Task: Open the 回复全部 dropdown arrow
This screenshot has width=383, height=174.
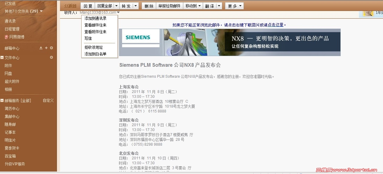Action: pos(116,6)
